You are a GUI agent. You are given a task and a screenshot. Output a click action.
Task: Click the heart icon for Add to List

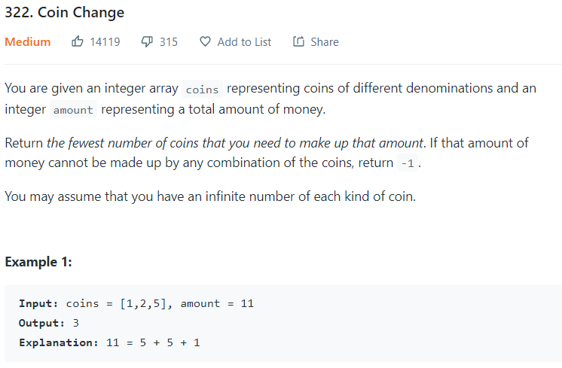pos(205,41)
